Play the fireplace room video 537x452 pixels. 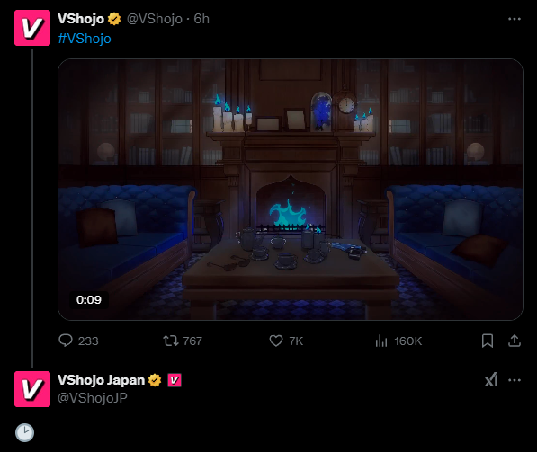291,190
